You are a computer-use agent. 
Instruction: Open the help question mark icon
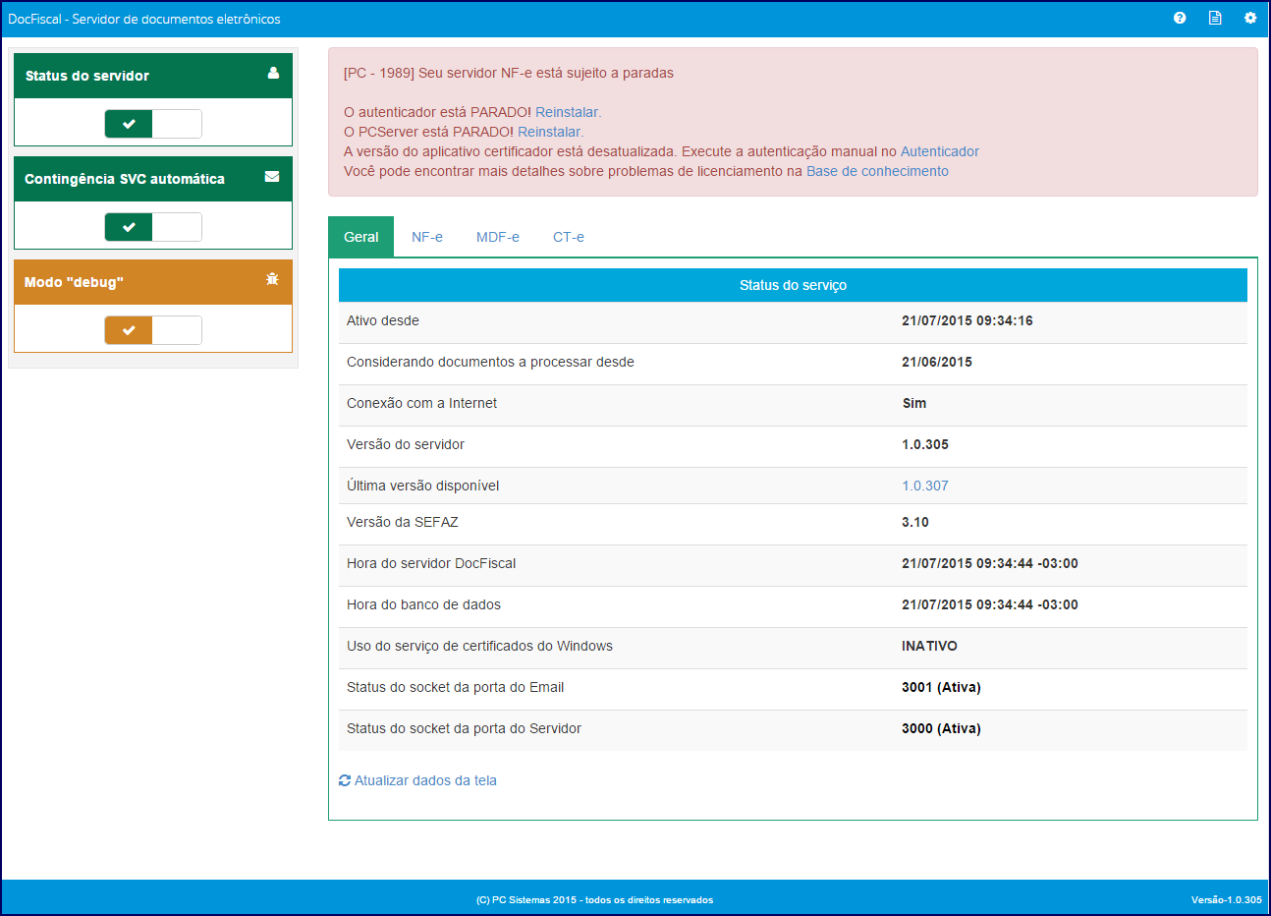1180,18
